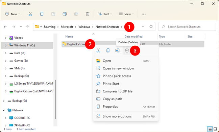Collapse the Network tree node
Screen dimensions: 219x132
click(x=4, y=110)
